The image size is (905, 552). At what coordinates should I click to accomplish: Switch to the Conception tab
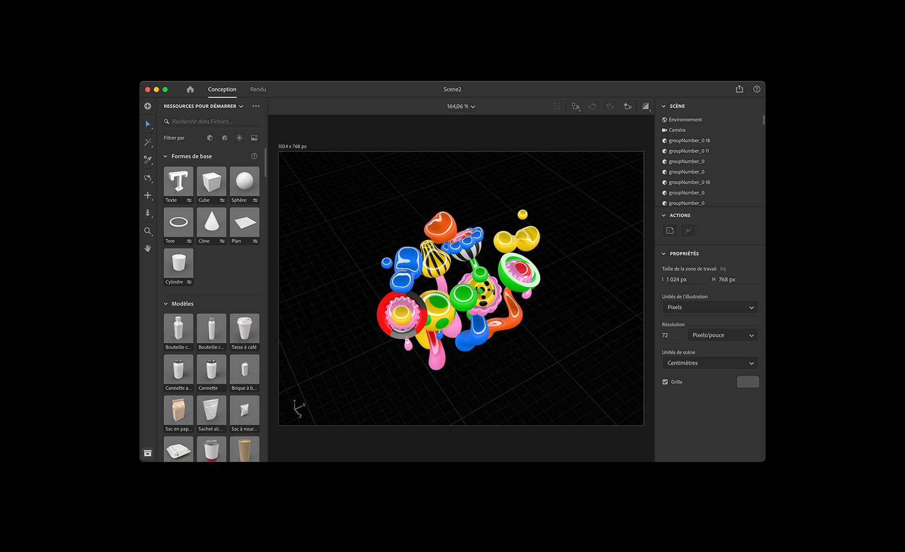pyautogui.click(x=222, y=89)
